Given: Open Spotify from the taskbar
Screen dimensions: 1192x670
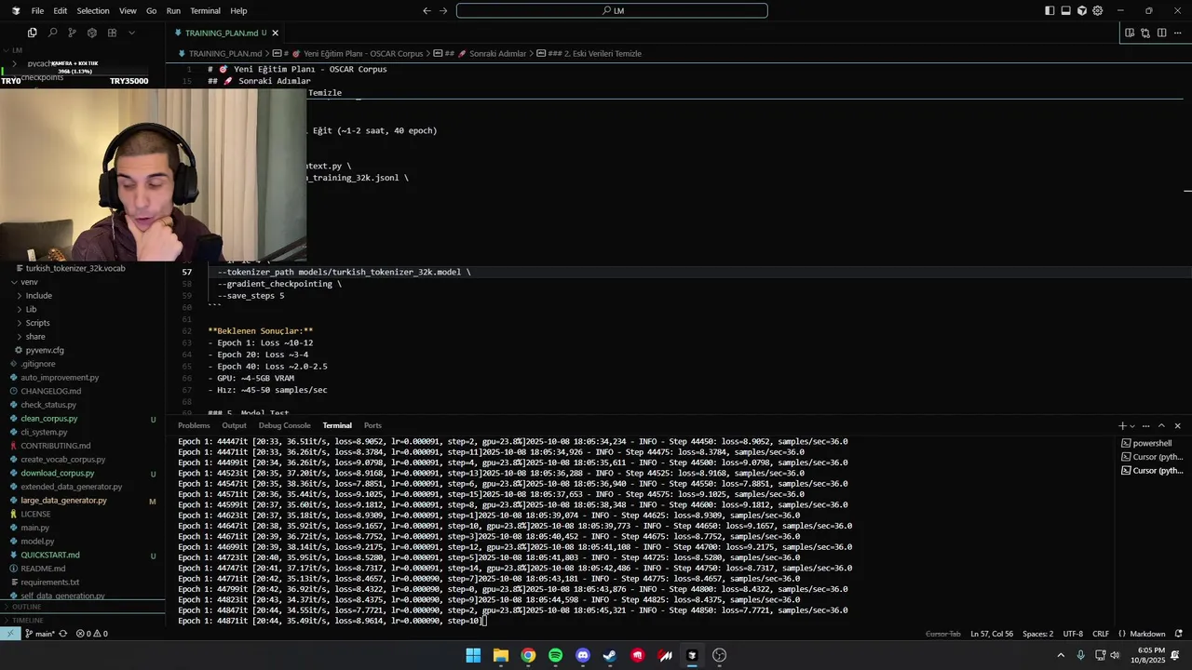Looking at the screenshot, I should coord(555,655).
